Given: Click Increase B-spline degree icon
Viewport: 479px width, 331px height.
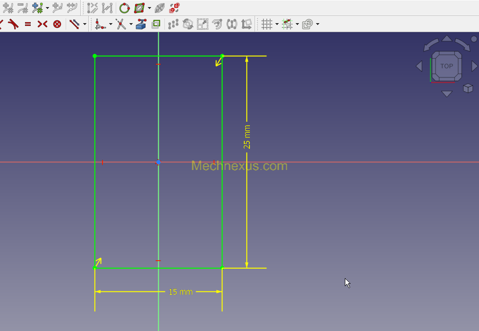Looking at the screenshot, I should pyautogui.click(x=8, y=8).
